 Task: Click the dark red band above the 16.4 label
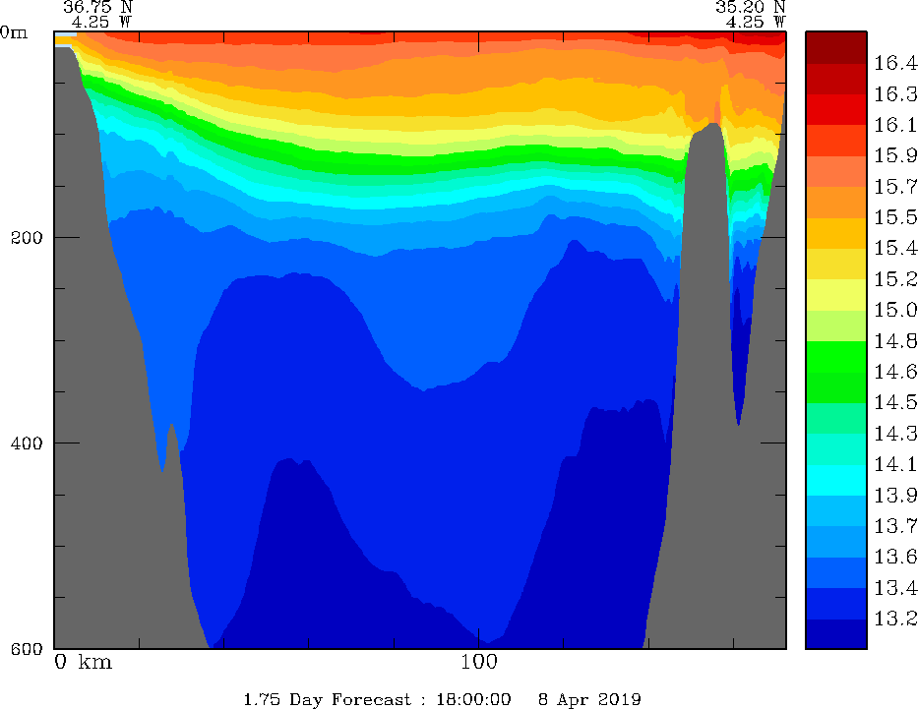pyautogui.click(x=836, y=47)
